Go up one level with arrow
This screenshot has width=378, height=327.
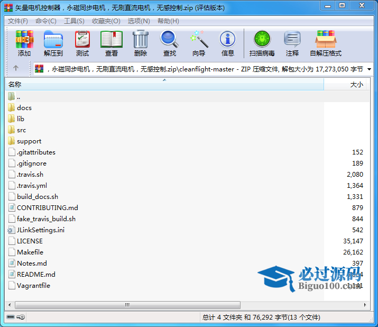coord(16,68)
